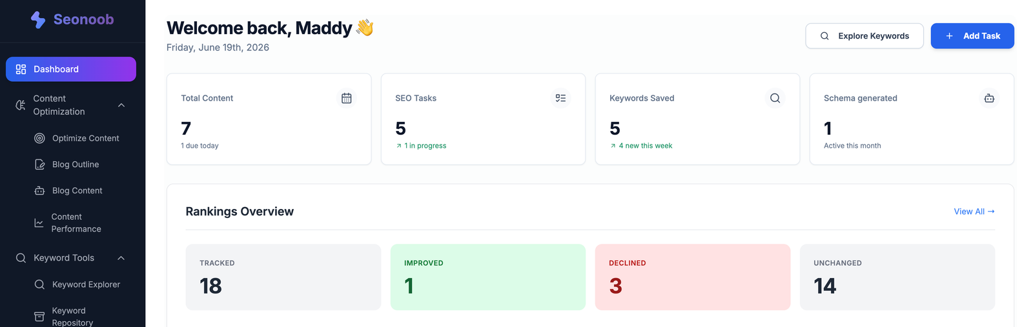Screen dimensions: 1033x327
Task: Open the SEO Tasks stat card
Action: 483,119
